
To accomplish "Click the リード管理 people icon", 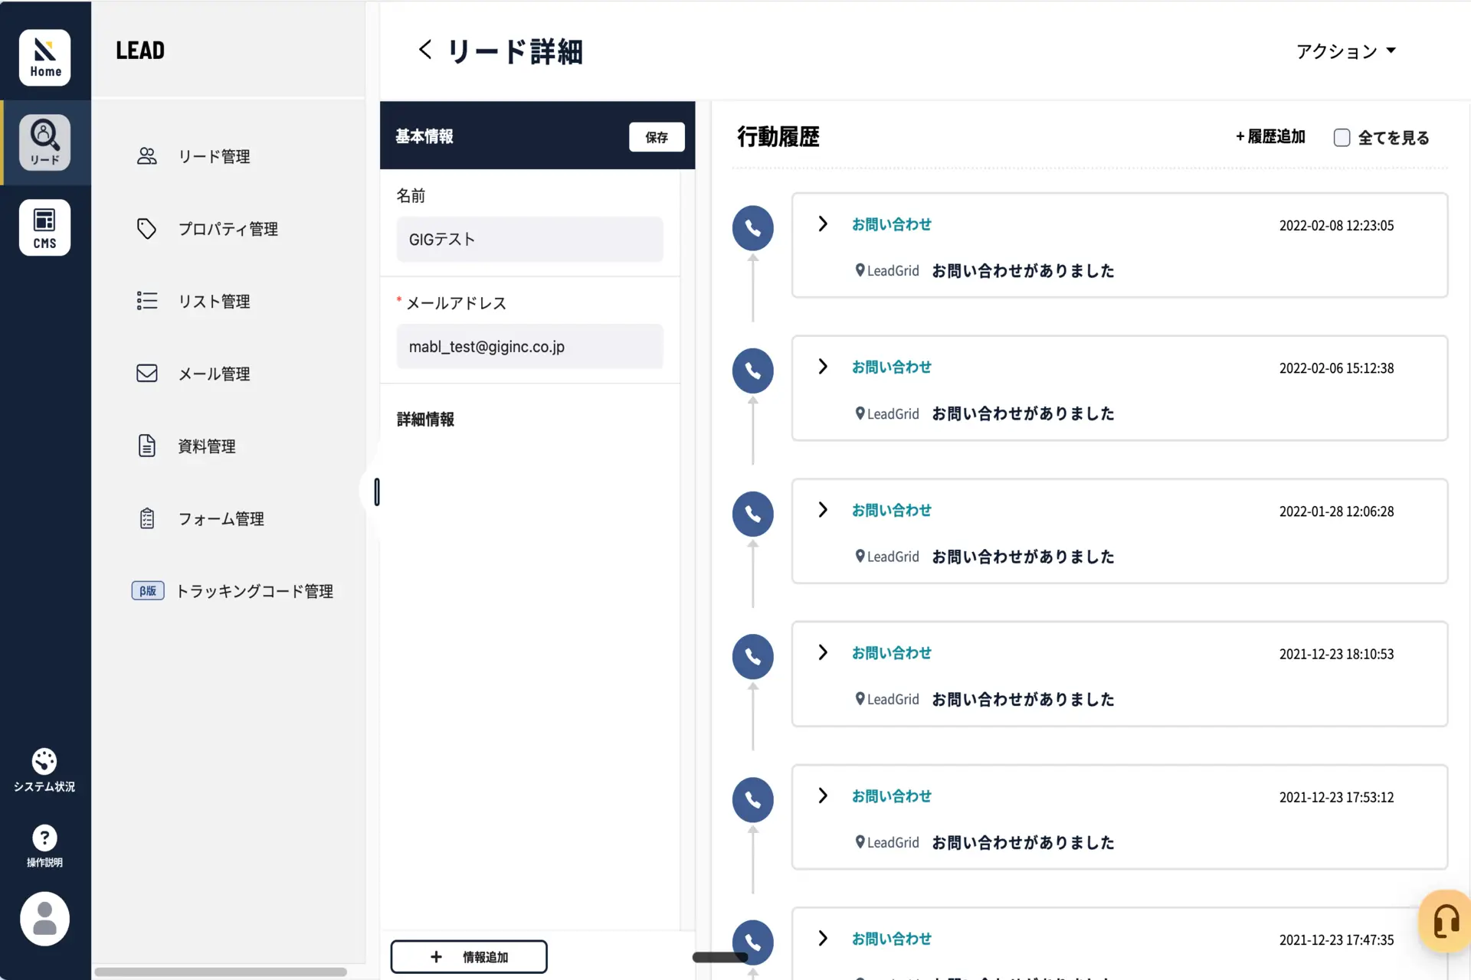I will [146, 156].
